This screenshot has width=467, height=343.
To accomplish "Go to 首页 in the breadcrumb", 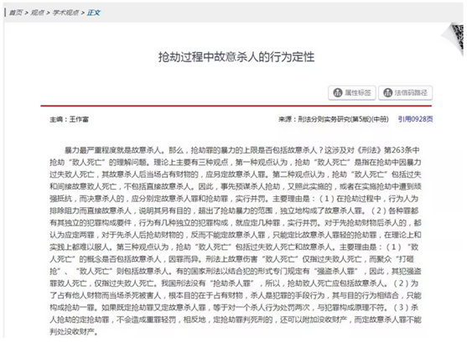I will 16,13.
